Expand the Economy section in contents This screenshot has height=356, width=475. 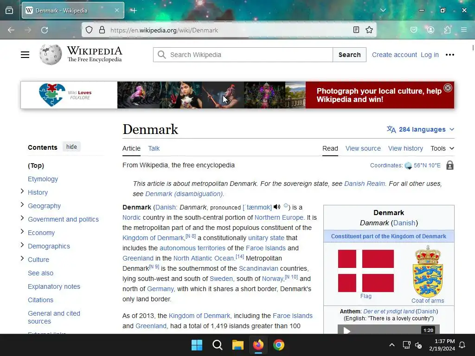click(x=22, y=231)
